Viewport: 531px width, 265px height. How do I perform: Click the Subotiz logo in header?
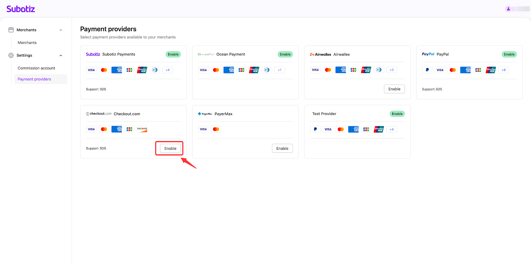pos(21,9)
